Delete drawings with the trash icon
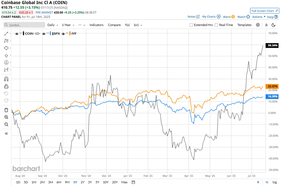Screen dimensions: 282x186 [x=6, y=110]
